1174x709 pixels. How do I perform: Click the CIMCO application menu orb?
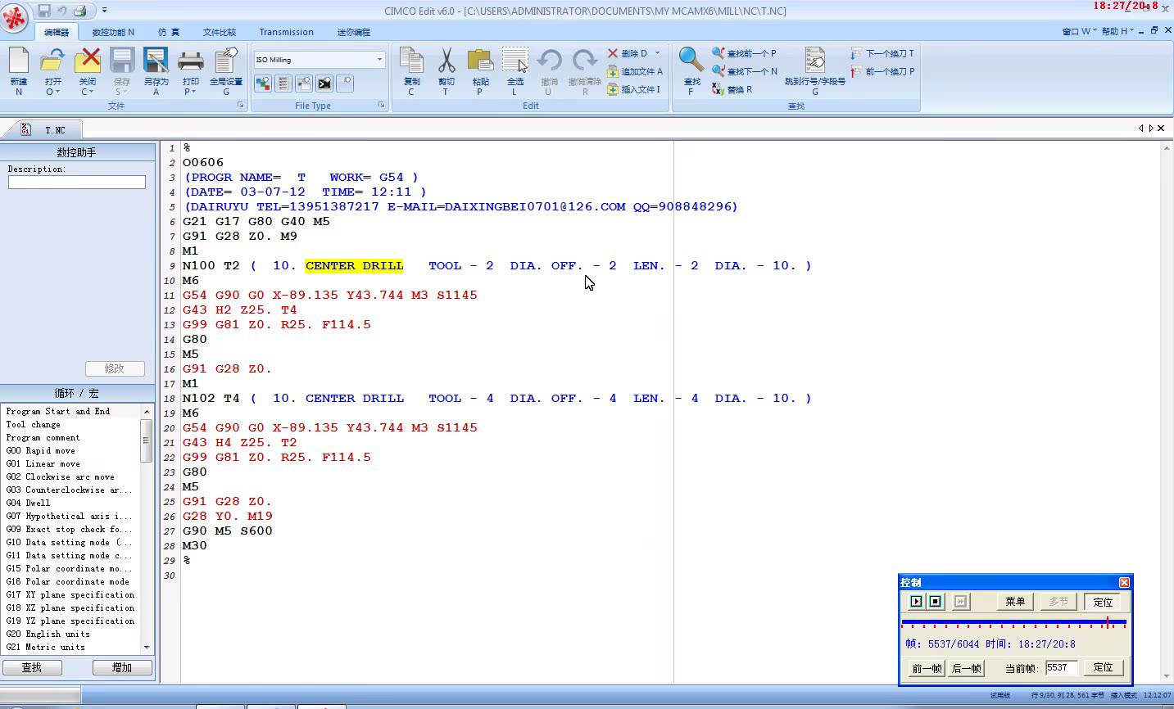coord(15,18)
